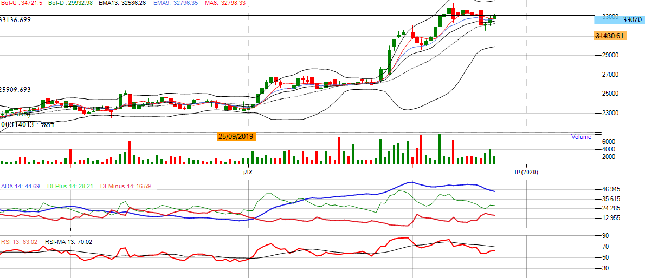Select the ADX 14 indicator label
645x278 pixels.
(20, 186)
